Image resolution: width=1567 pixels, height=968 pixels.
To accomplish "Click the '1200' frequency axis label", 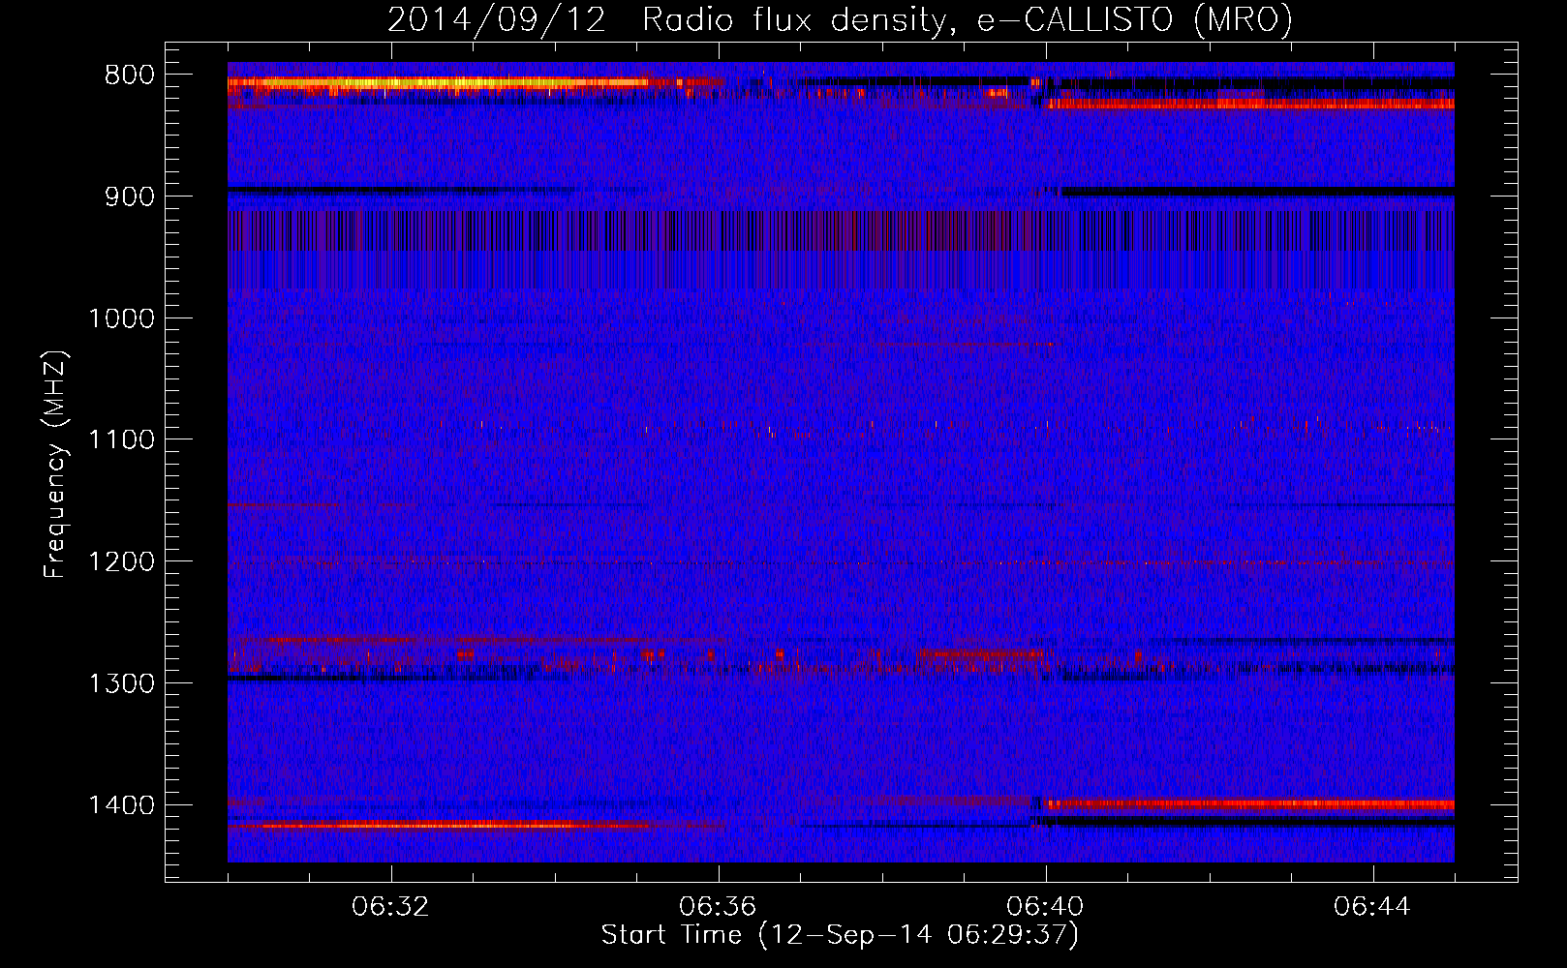I will (x=121, y=562).
